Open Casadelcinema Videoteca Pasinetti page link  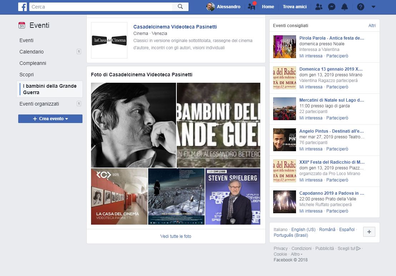click(x=175, y=27)
